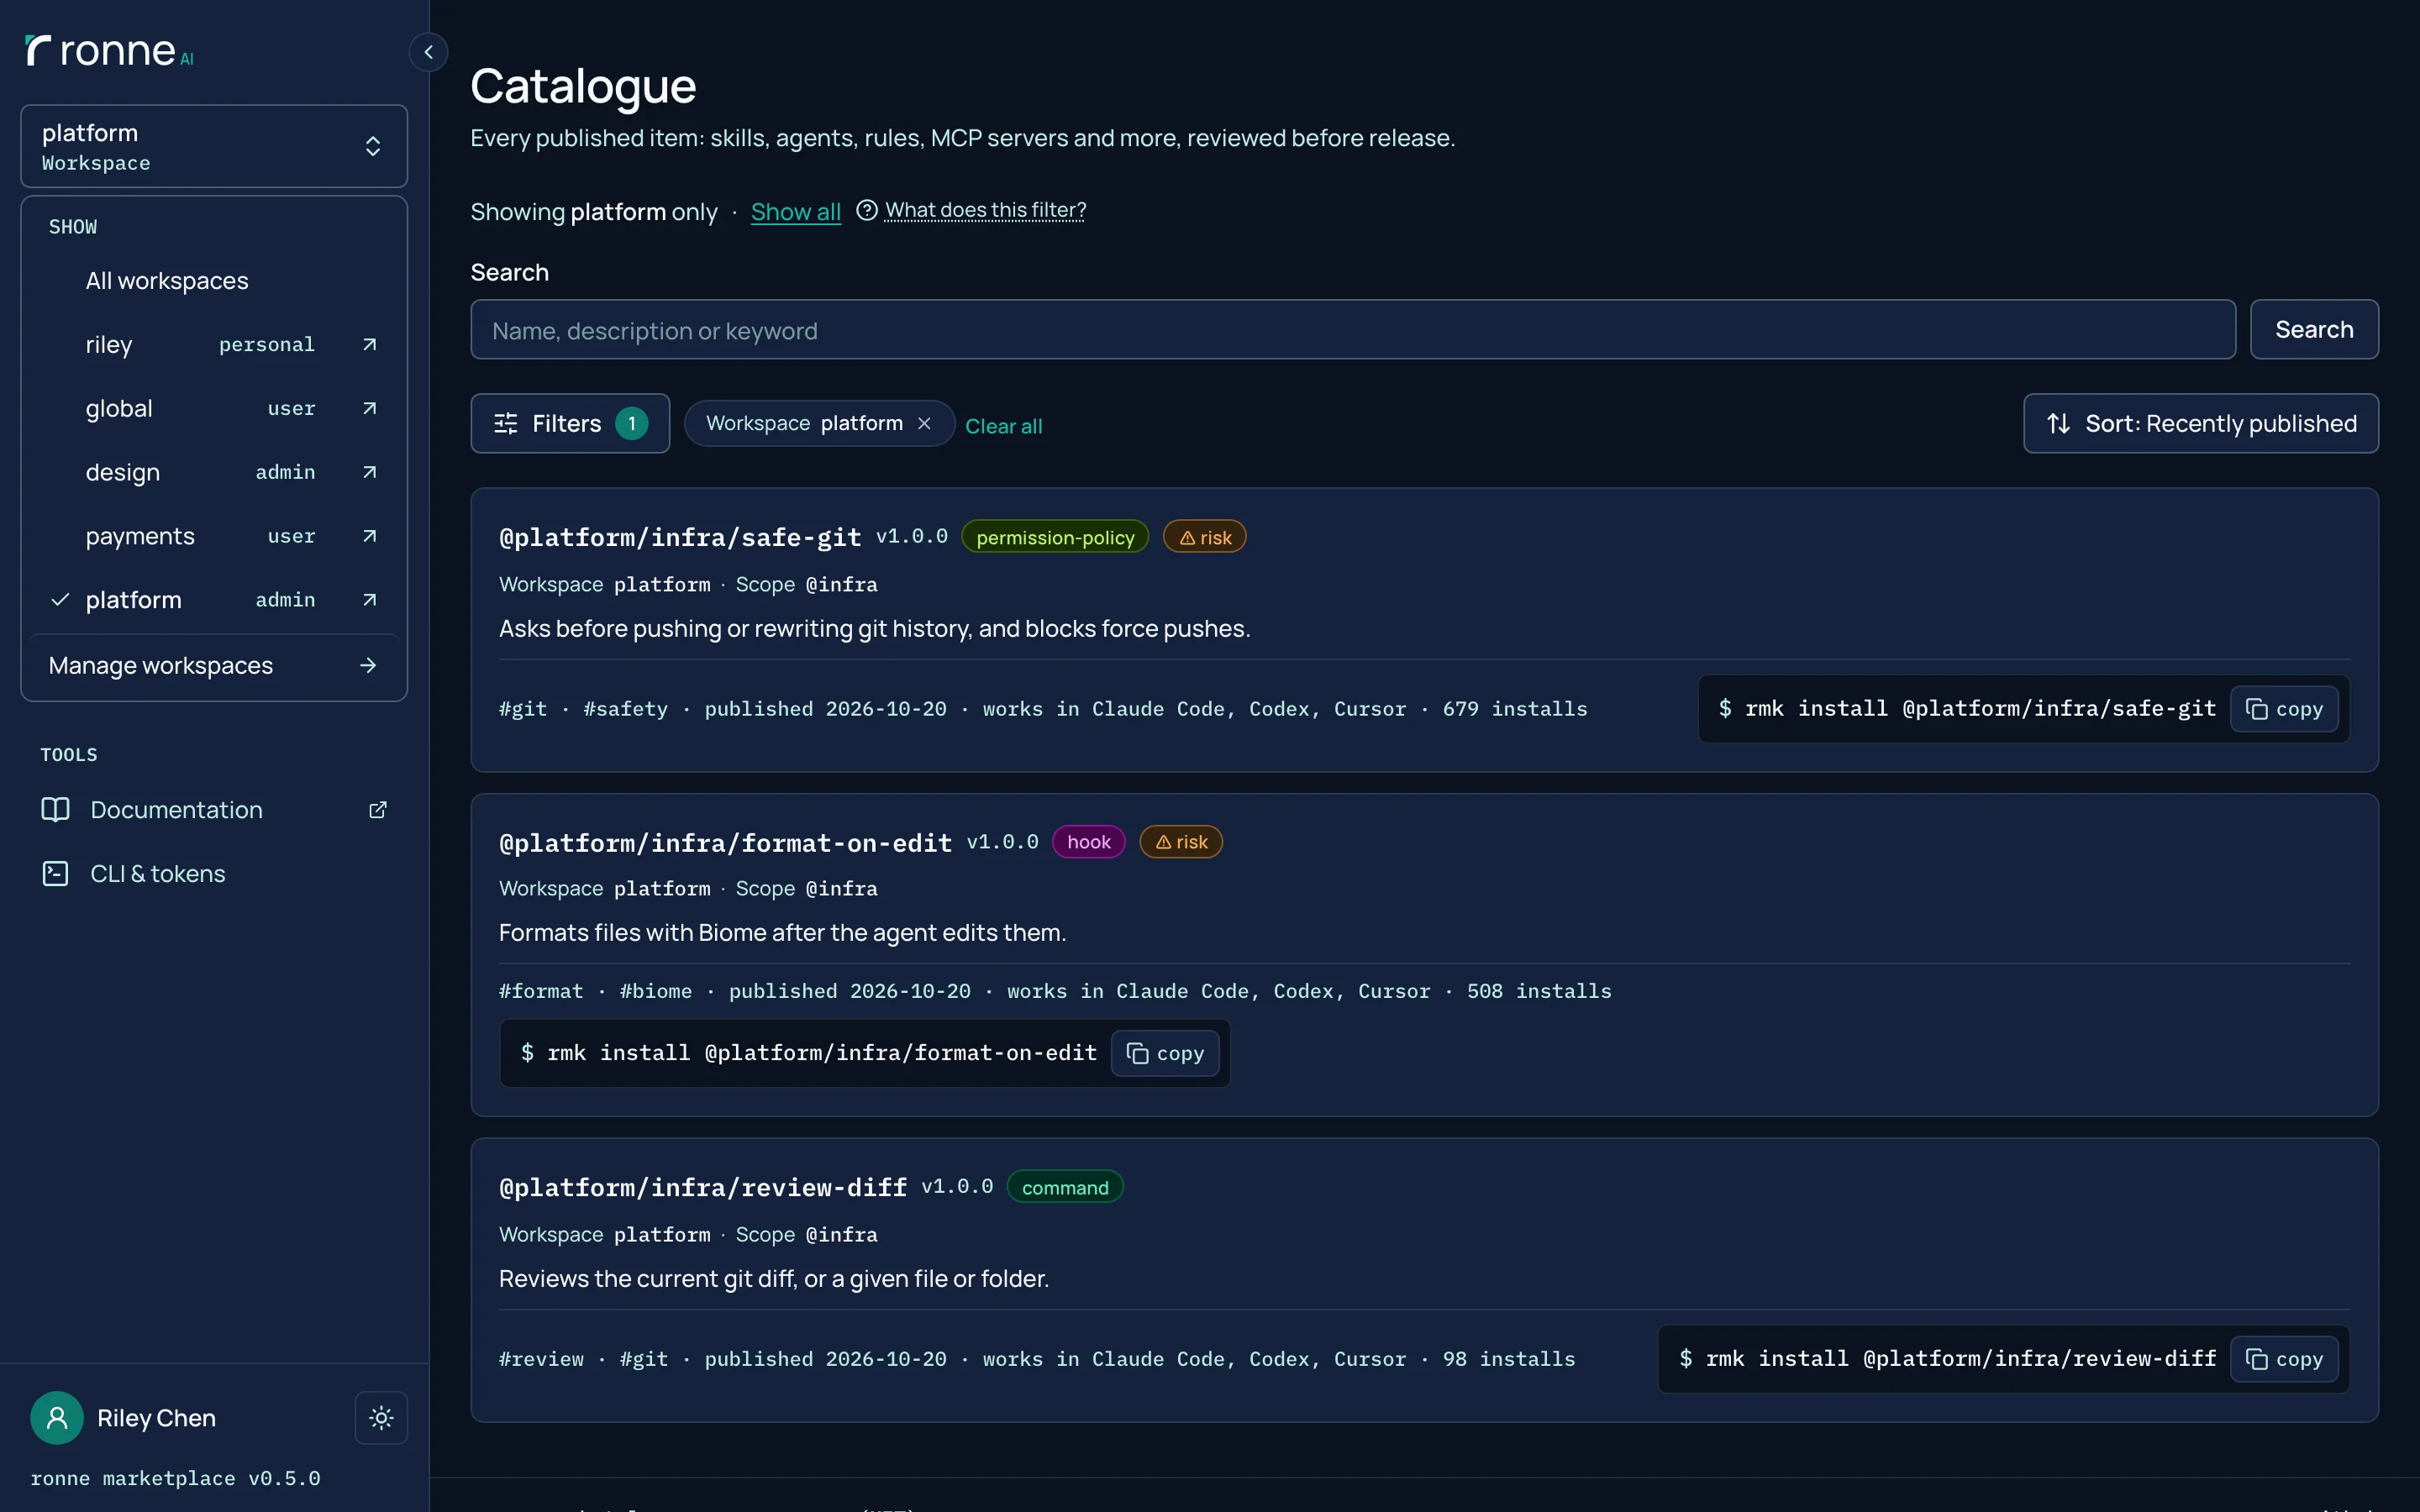Click the What does this filter? help link
The width and height of the screenshot is (2420, 1512).
[x=985, y=210]
